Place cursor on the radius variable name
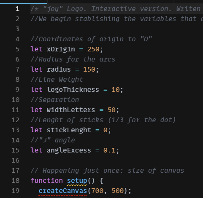 [59, 70]
